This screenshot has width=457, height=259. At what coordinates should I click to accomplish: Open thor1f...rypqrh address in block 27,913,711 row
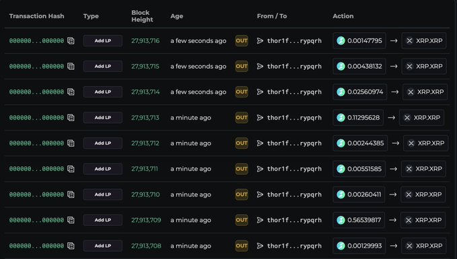pyautogui.click(x=294, y=169)
